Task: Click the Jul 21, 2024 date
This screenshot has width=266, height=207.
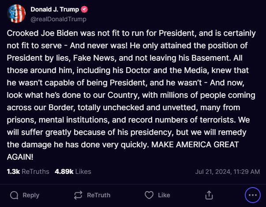Action: click(212, 172)
